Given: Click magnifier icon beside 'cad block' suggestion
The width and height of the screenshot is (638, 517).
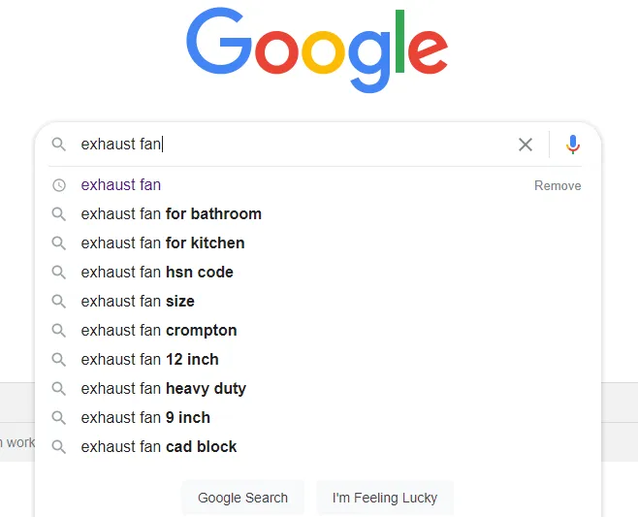Looking at the screenshot, I should pos(59,447).
